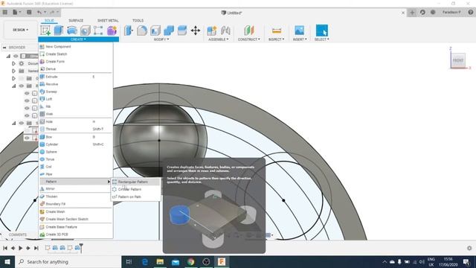Toggle eye icon of the Sketches folder
The width and height of the screenshot is (476, 268).
point(22,123)
